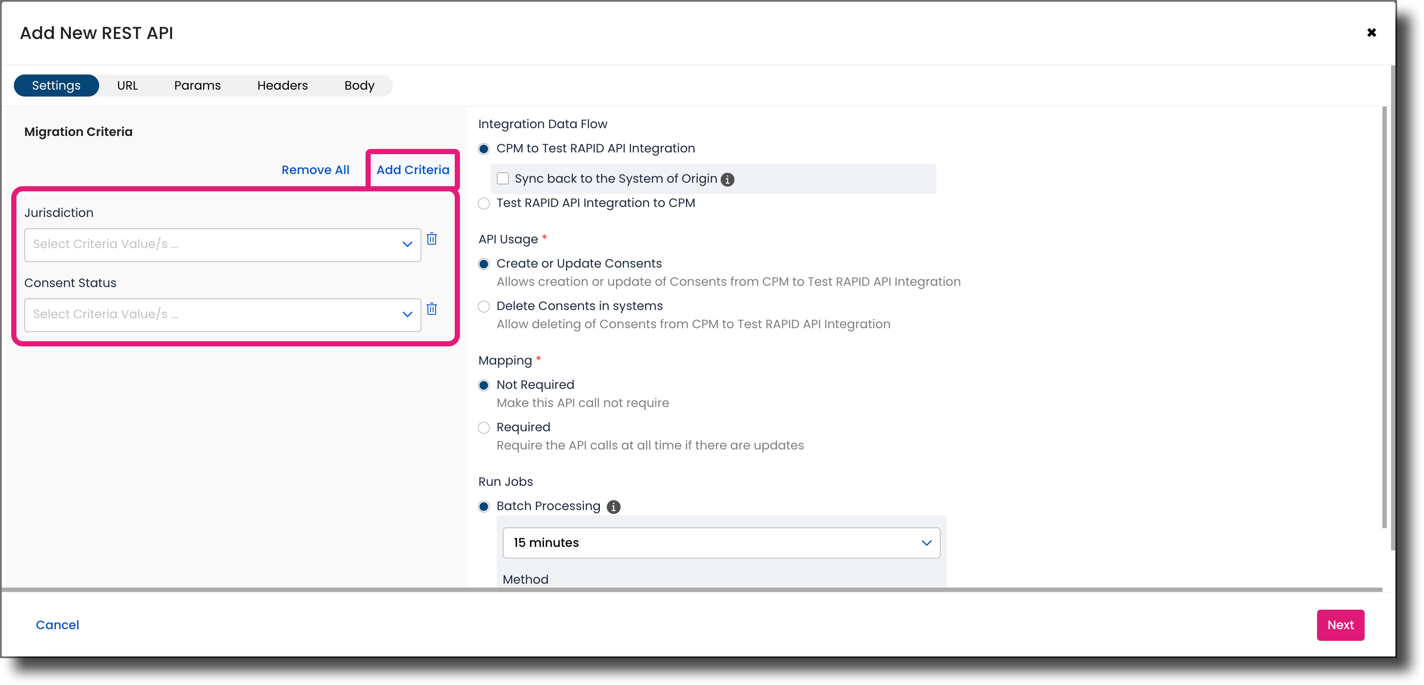
Task: Click Remove All to clear migration criteria
Action: 315,170
